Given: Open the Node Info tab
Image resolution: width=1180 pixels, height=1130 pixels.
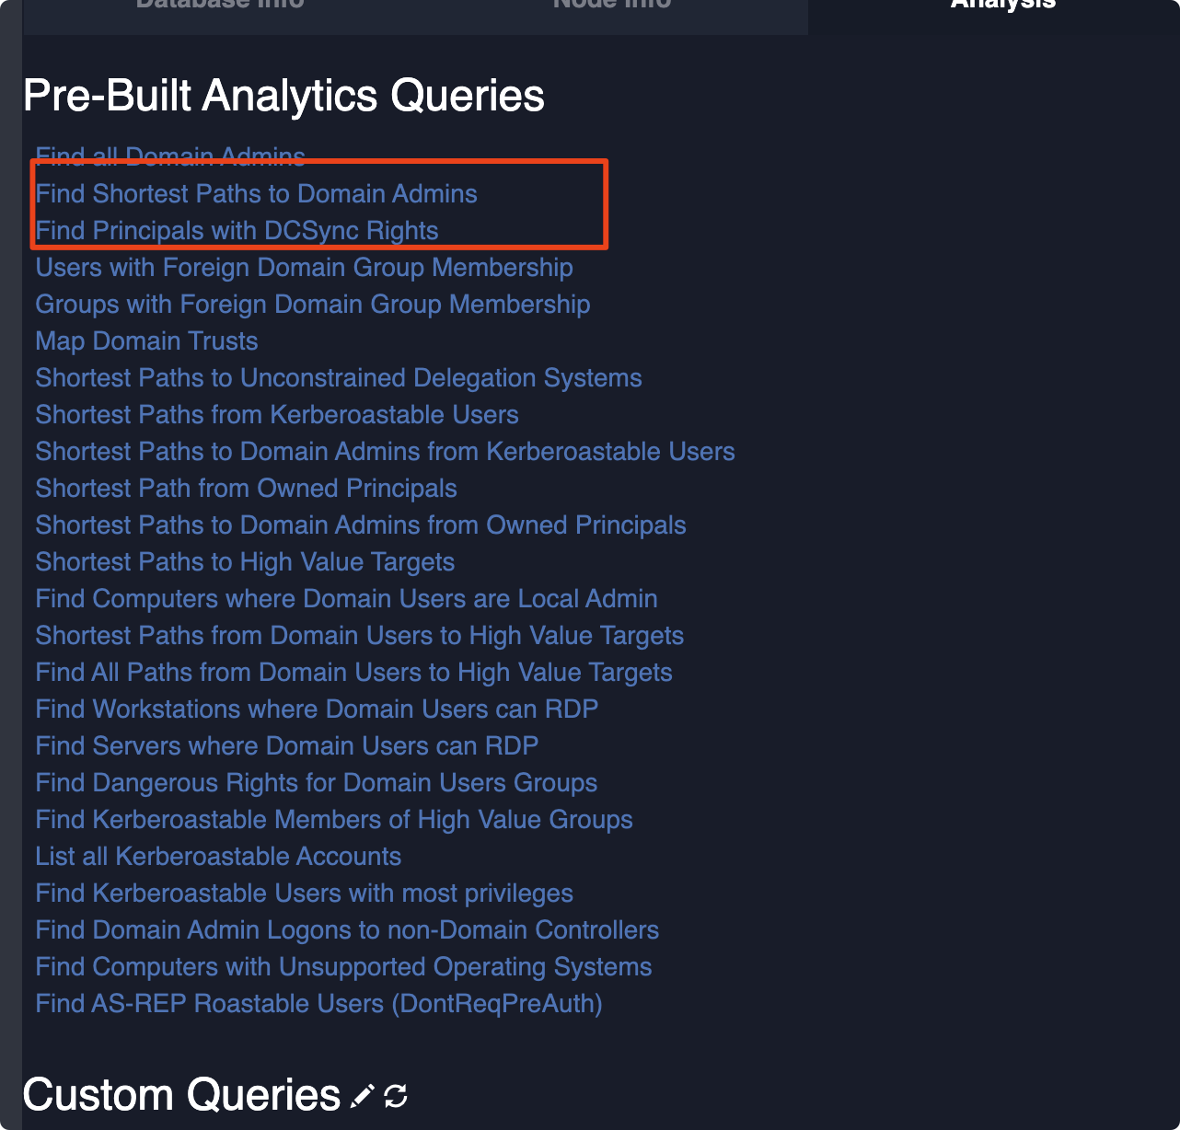Looking at the screenshot, I should click(611, 6).
